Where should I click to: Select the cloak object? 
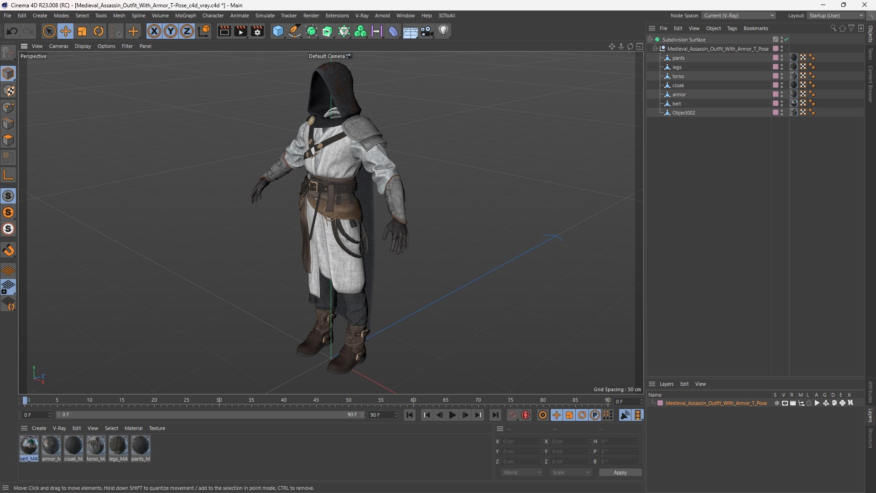(x=678, y=85)
